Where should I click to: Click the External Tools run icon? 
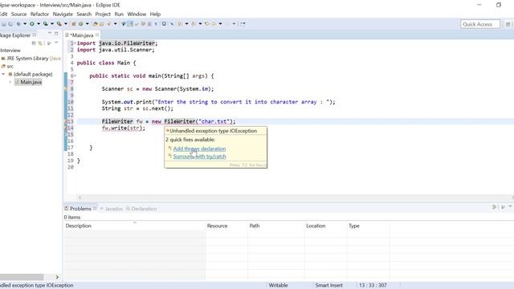(x=59, y=23)
